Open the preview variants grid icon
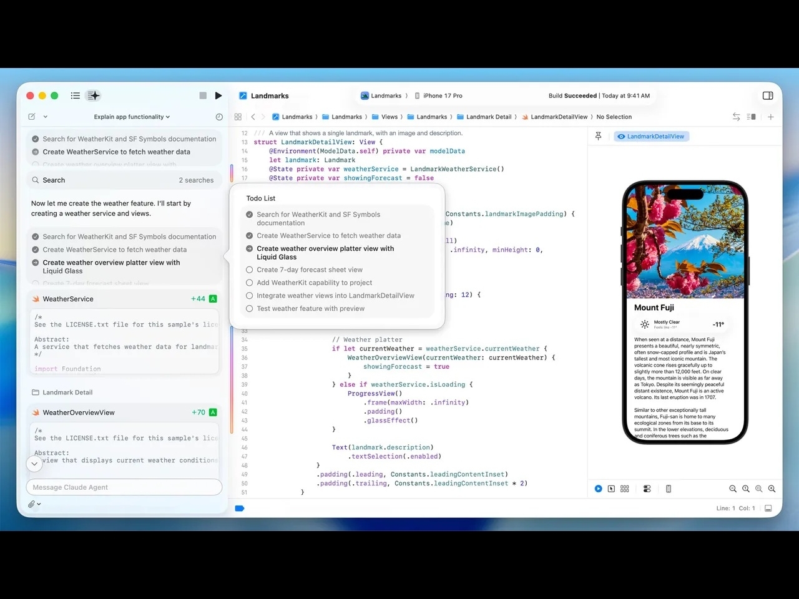Screen dimensions: 799x599 (x=624, y=489)
